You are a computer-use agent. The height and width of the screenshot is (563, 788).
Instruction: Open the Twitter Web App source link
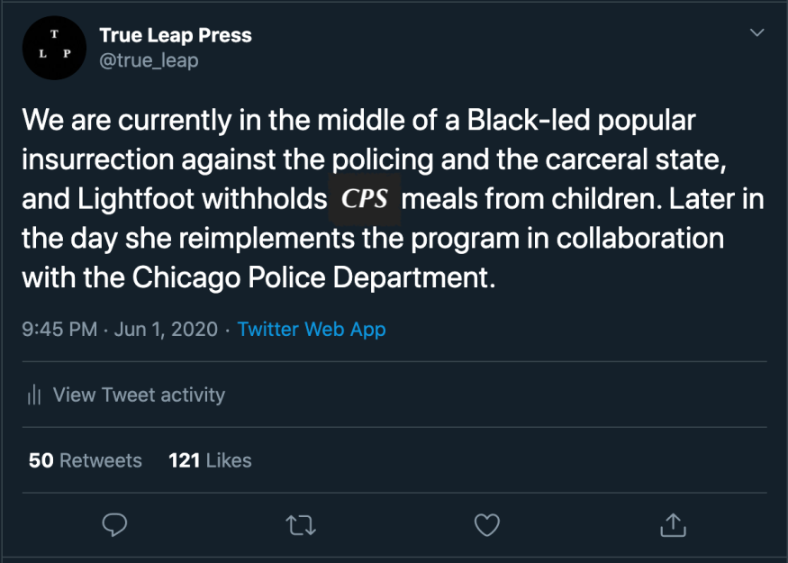312,329
